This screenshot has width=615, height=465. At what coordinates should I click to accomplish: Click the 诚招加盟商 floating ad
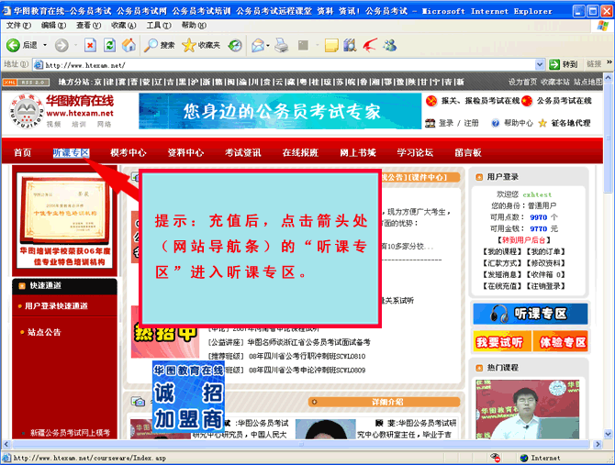[188, 397]
